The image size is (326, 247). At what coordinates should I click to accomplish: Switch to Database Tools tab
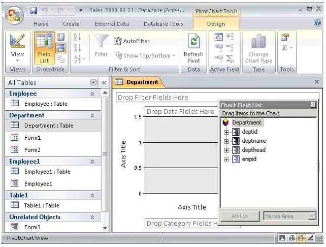point(164,24)
